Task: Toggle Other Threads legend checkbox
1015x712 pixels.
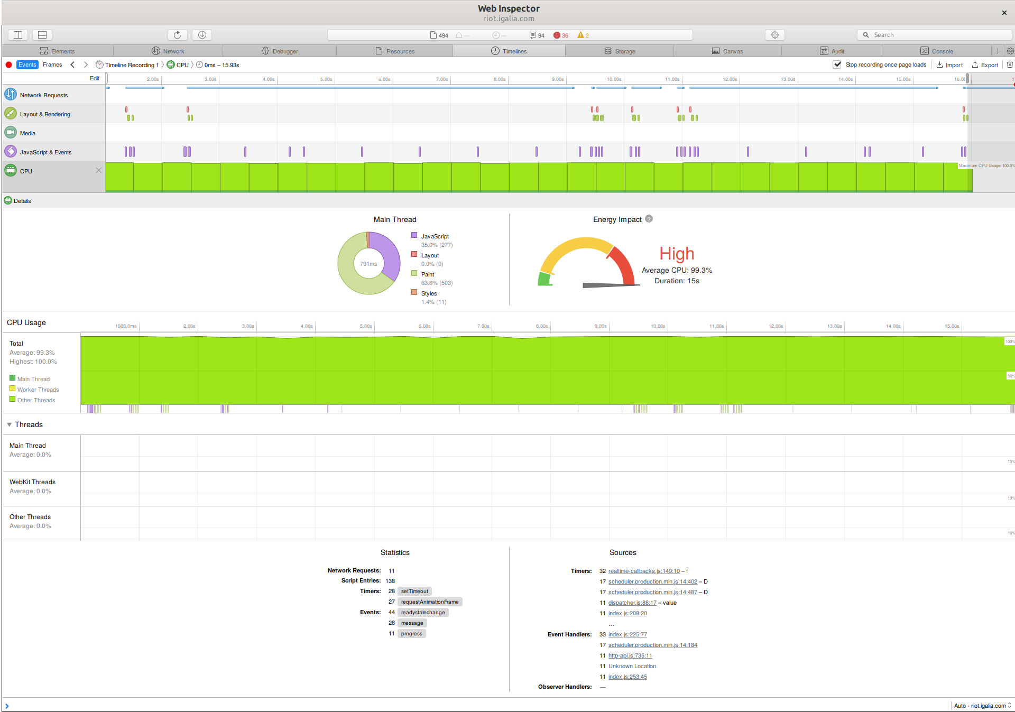Action: (x=12, y=399)
